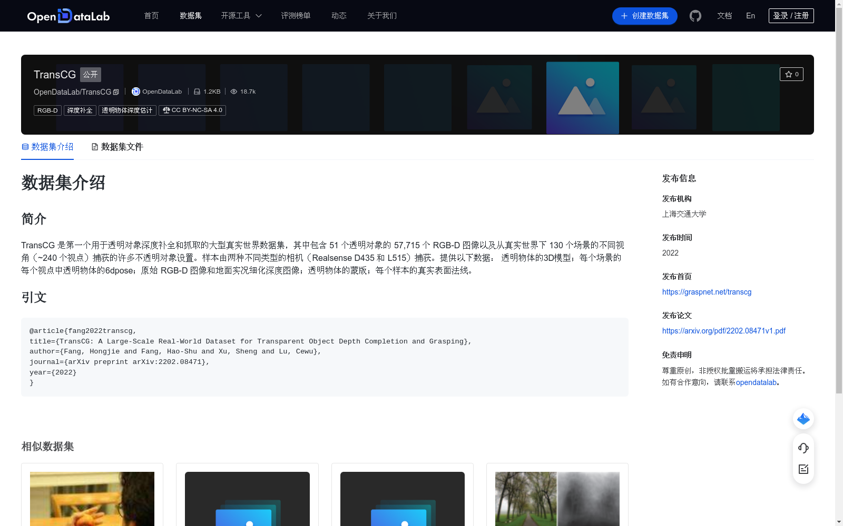Open the blue bird floating widget
This screenshot has width=843, height=526.
click(803, 419)
